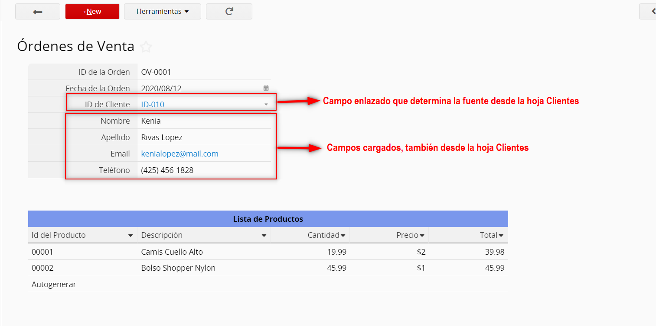
Task: Click the collapse arrow at top right
Action: click(x=653, y=12)
